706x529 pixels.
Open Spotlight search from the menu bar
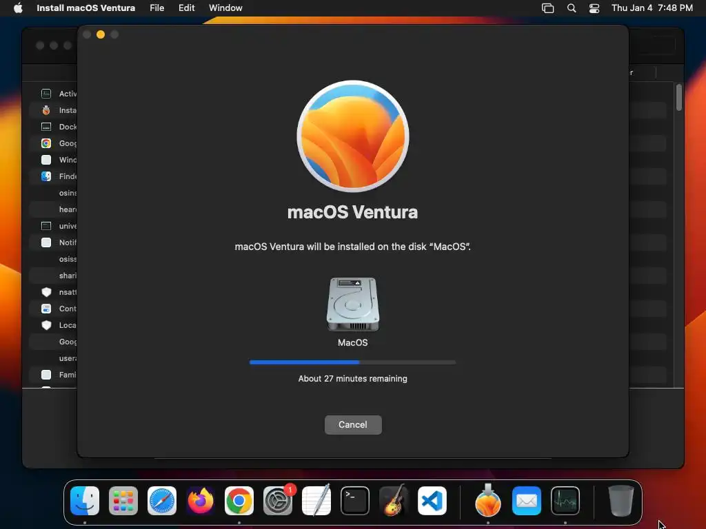click(572, 8)
